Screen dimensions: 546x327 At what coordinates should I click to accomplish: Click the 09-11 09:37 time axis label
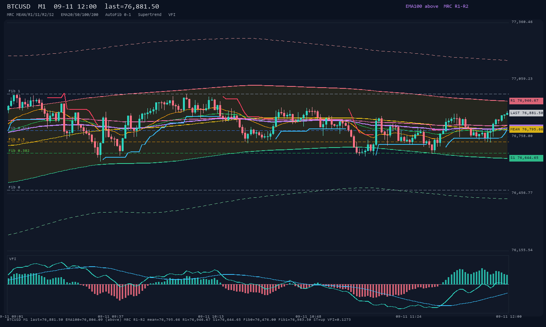pyautogui.click(x=111, y=316)
